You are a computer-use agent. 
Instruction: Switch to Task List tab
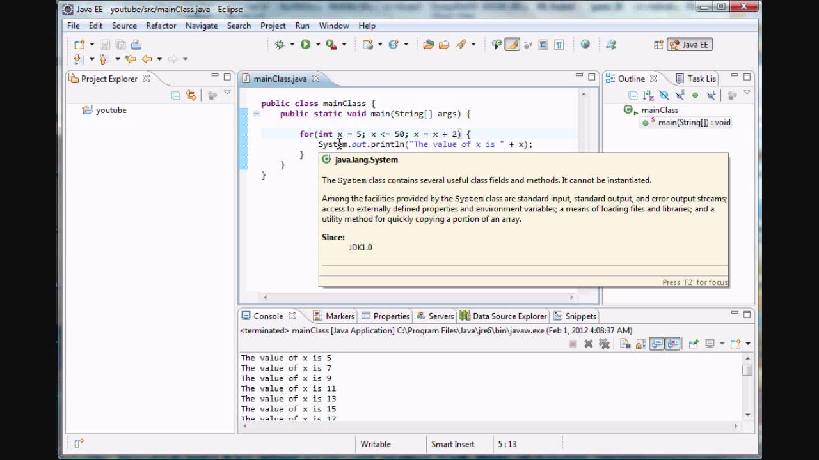(696, 79)
